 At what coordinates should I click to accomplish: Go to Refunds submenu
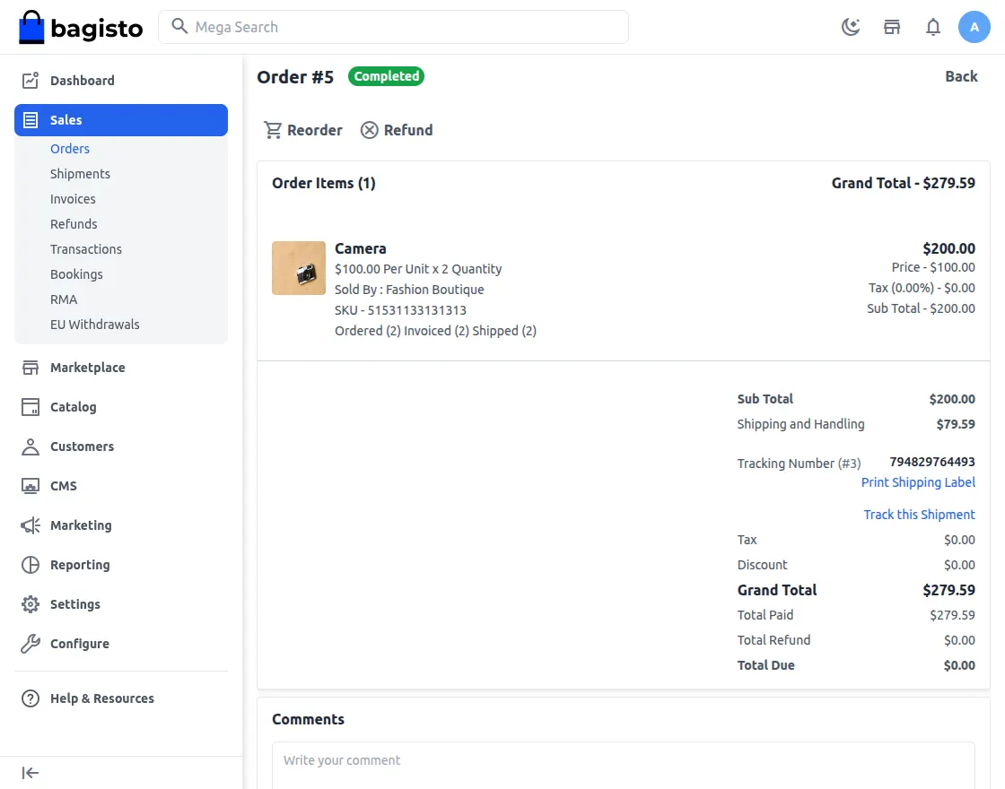click(74, 223)
